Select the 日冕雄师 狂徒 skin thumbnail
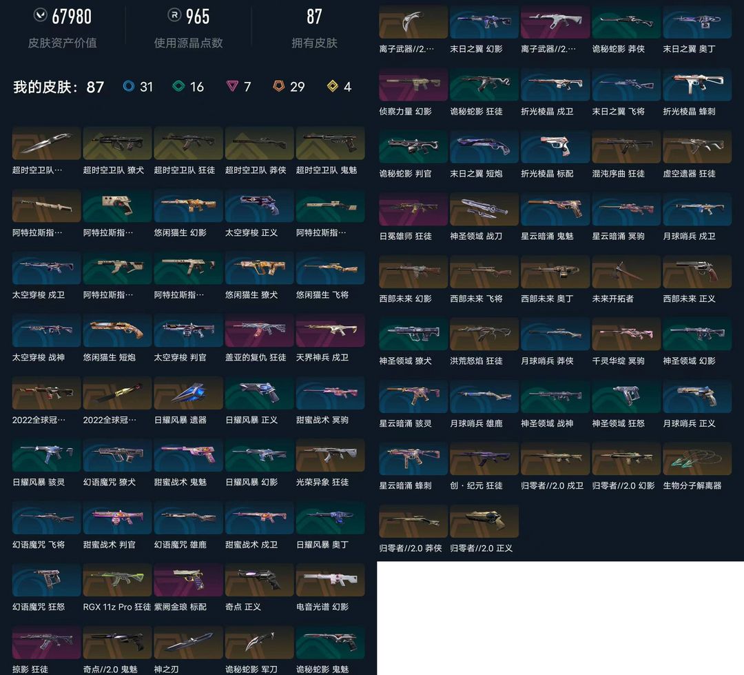 click(413, 209)
